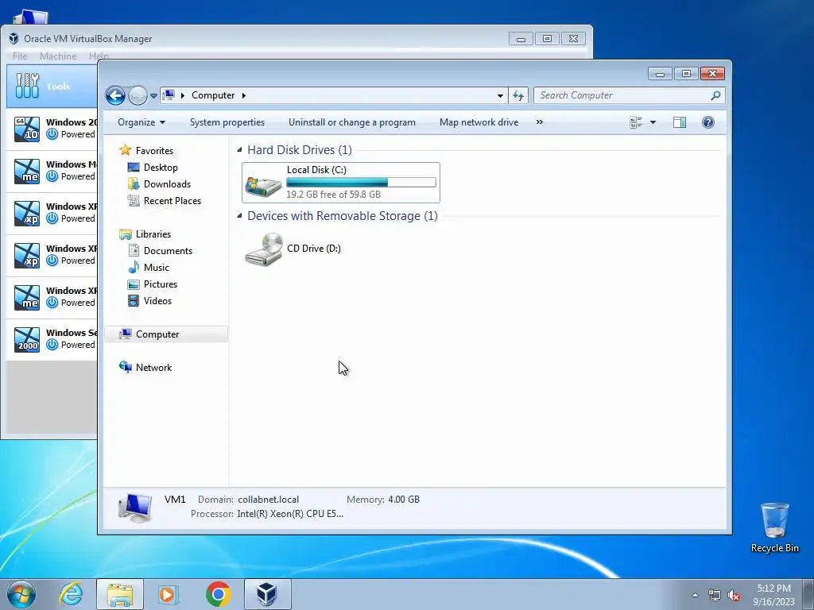Screen dimensions: 814x610
Task: Expand the arrow after Computer in the address bar
Action: pyautogui.click(x=243, y=95)
